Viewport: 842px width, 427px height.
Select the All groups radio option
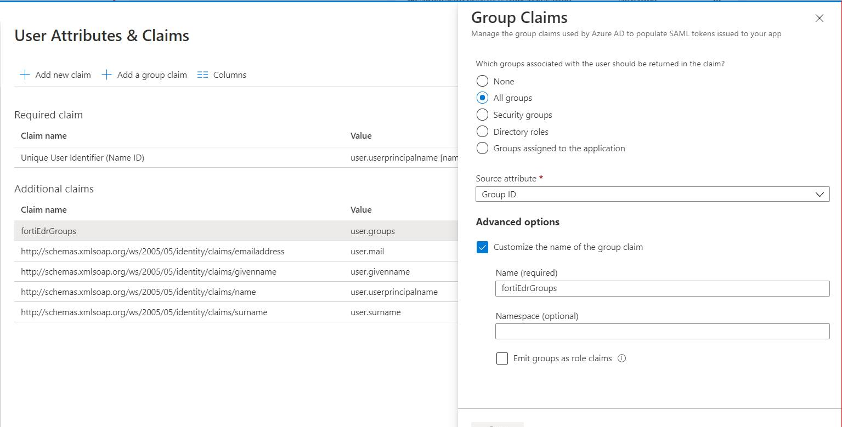[x=482, y=98]
